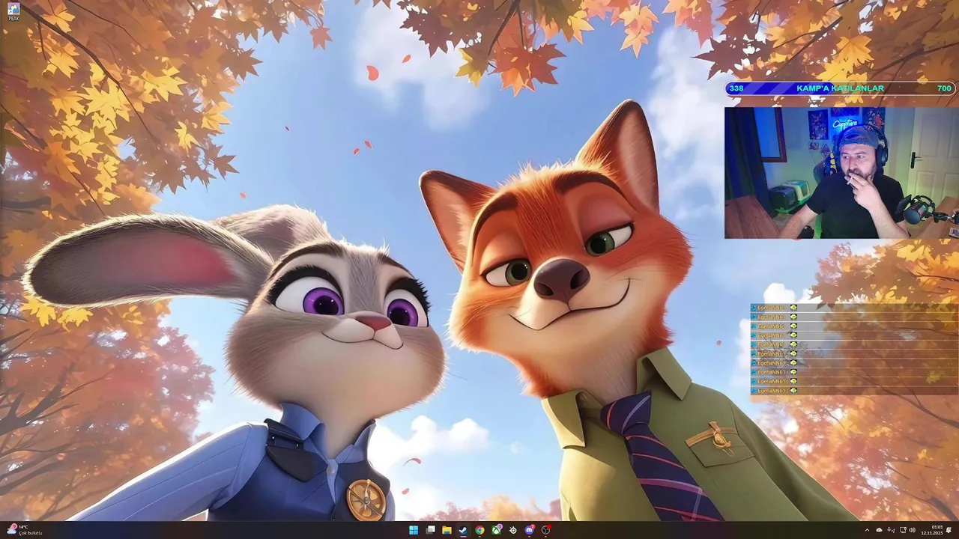Image resolution: width=959 pixels, height=539 pixels.
Task: Open the Windows Start menu
Action: coord(414,530)
